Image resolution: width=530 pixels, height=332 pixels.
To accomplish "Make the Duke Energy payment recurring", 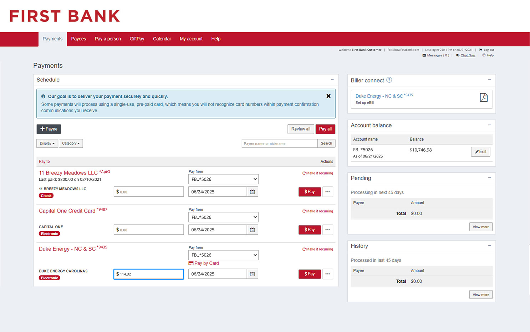I will [x=317, y=249].
